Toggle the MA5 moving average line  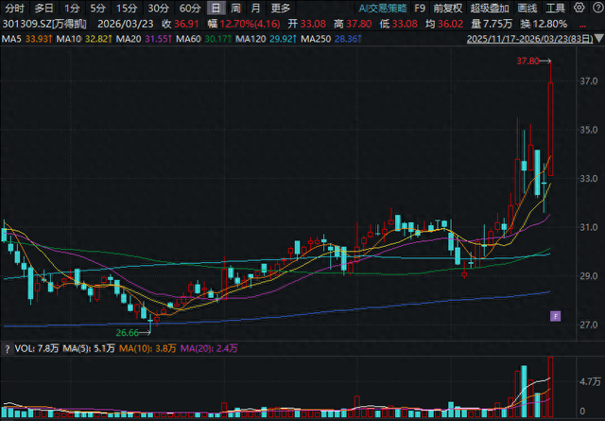coord(27,39)
